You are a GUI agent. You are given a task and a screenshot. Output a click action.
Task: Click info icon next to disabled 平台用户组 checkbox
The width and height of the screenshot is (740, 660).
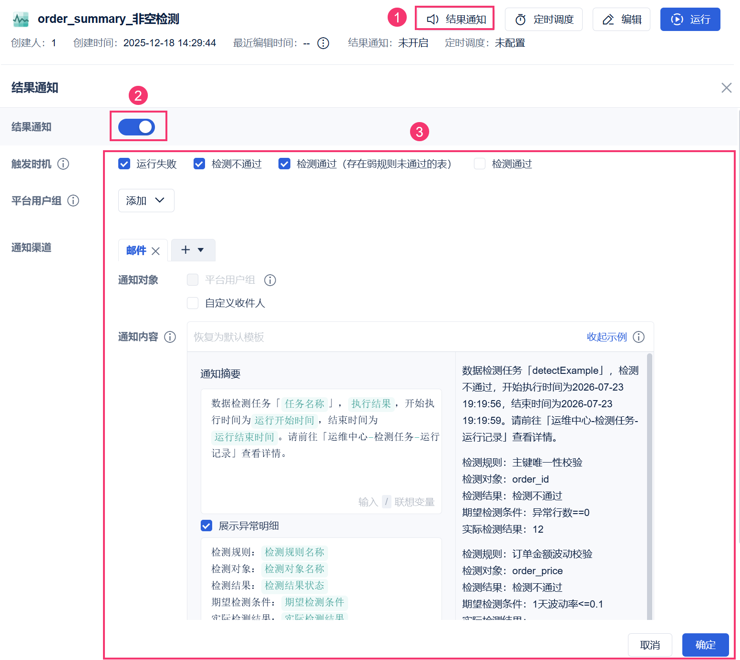pyautogui.click(x=270, y=280)
